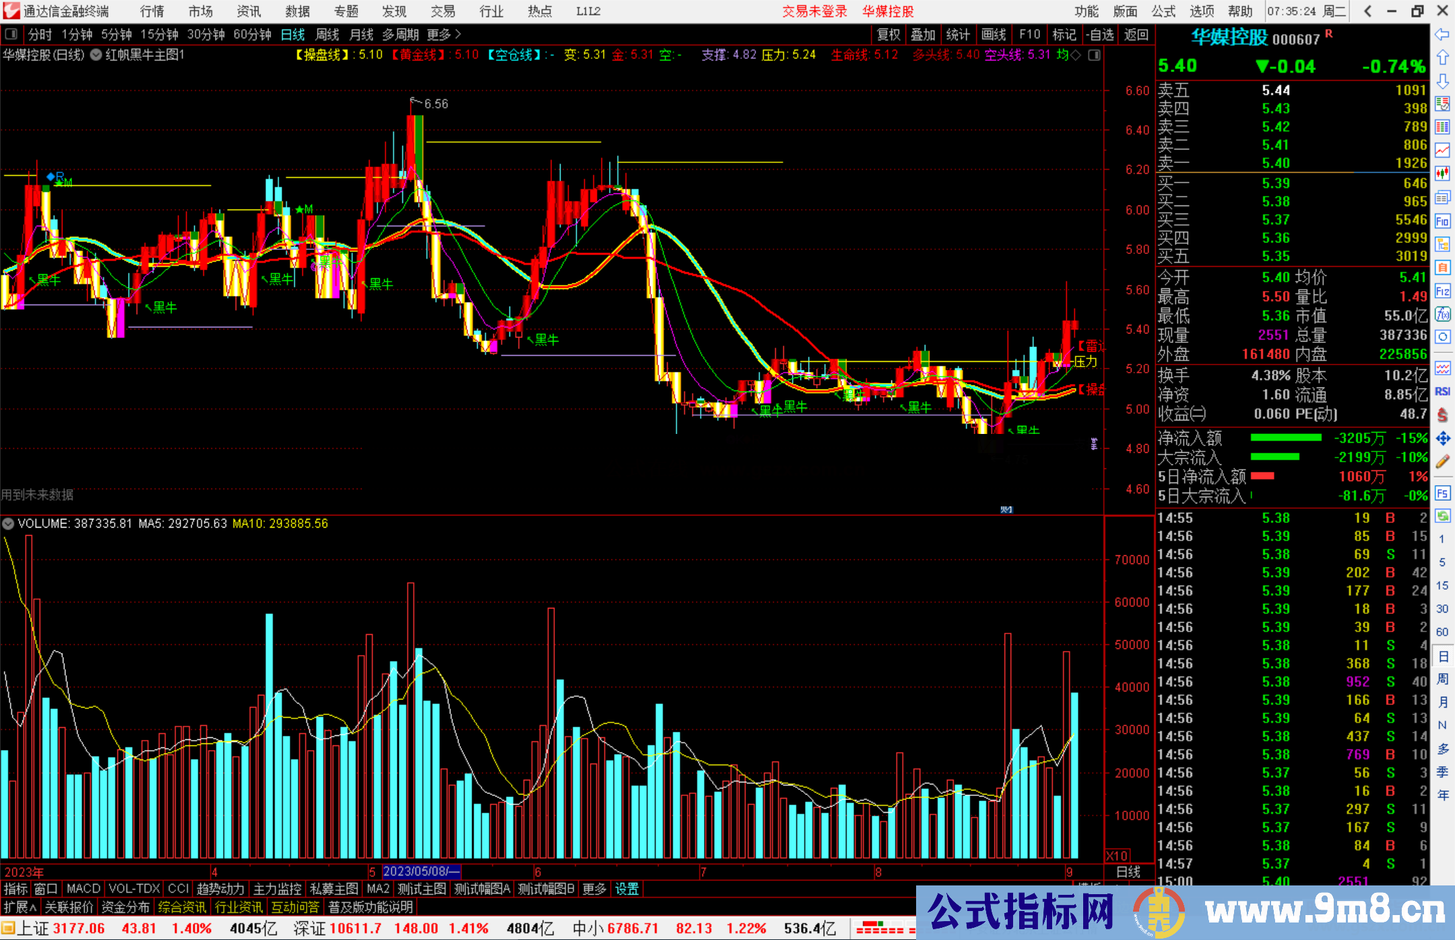
Task: Expand the VOLUME indicator dropdown arrow
Action: pyautogui.click(x=8, y=524)
